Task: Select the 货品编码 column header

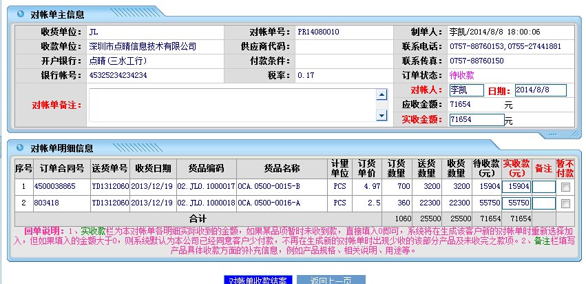Action: click(207, 169)
